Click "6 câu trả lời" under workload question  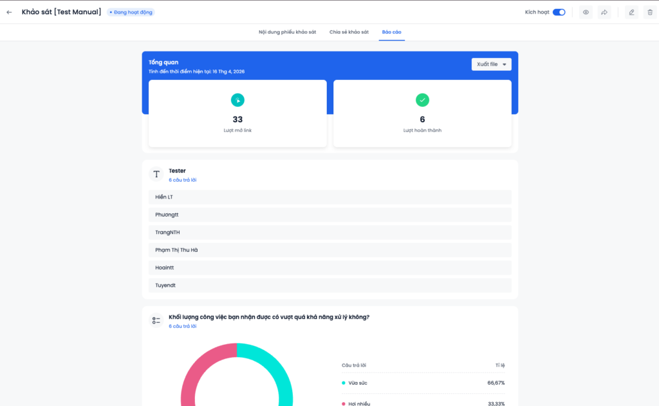[183, 326]
